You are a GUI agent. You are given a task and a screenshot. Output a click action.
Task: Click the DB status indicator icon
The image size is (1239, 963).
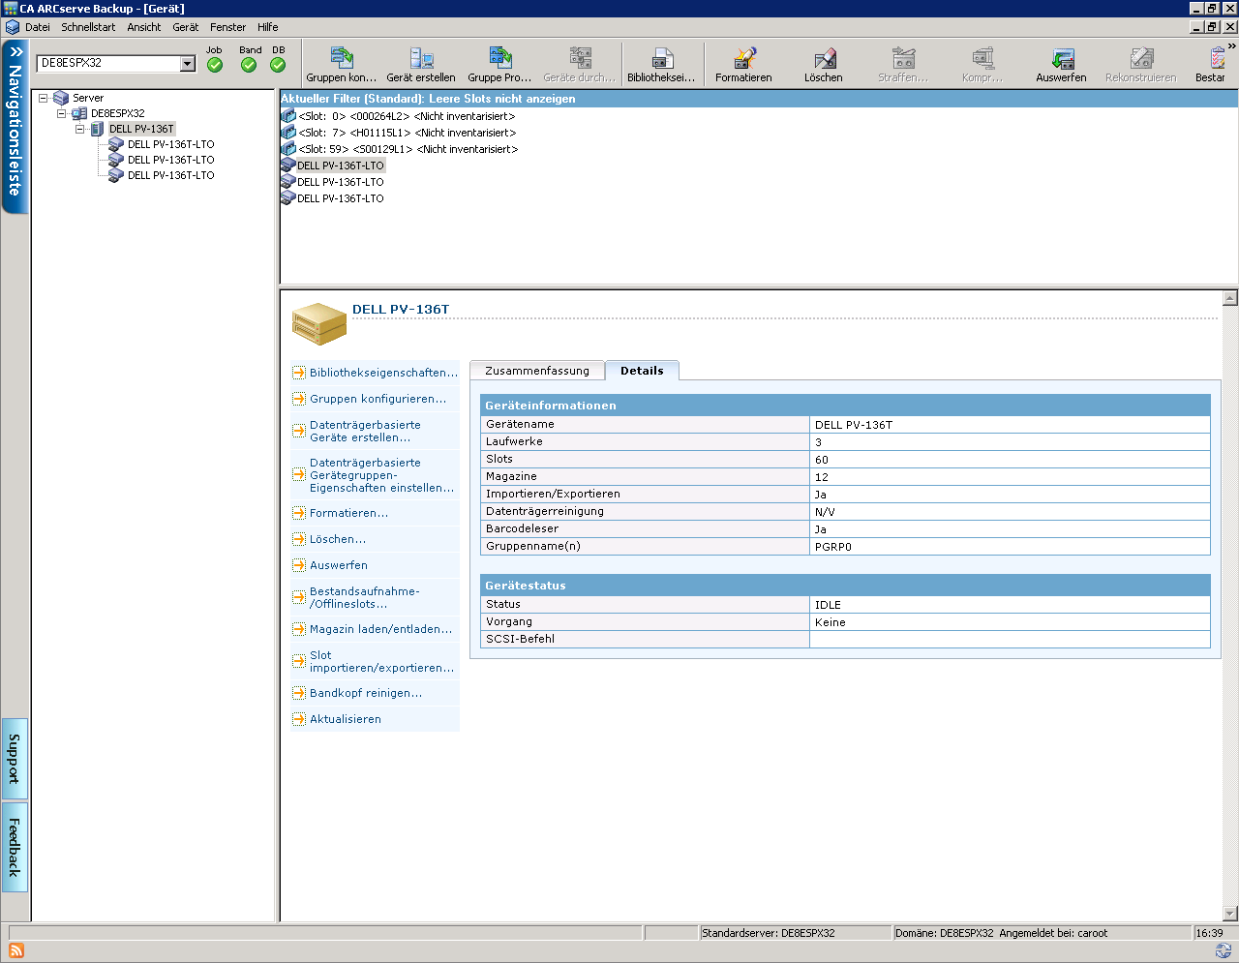(x=278, y=65)
